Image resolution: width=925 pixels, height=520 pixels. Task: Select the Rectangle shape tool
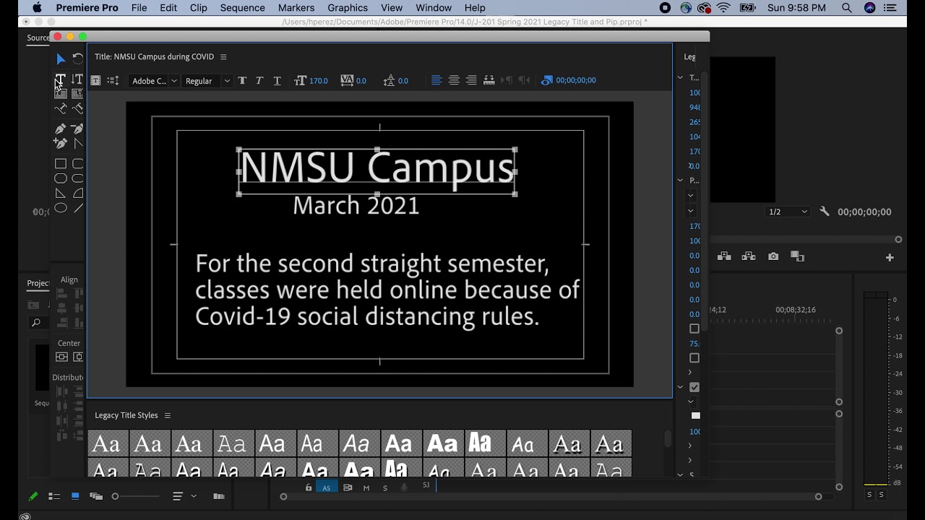point(61,164)
